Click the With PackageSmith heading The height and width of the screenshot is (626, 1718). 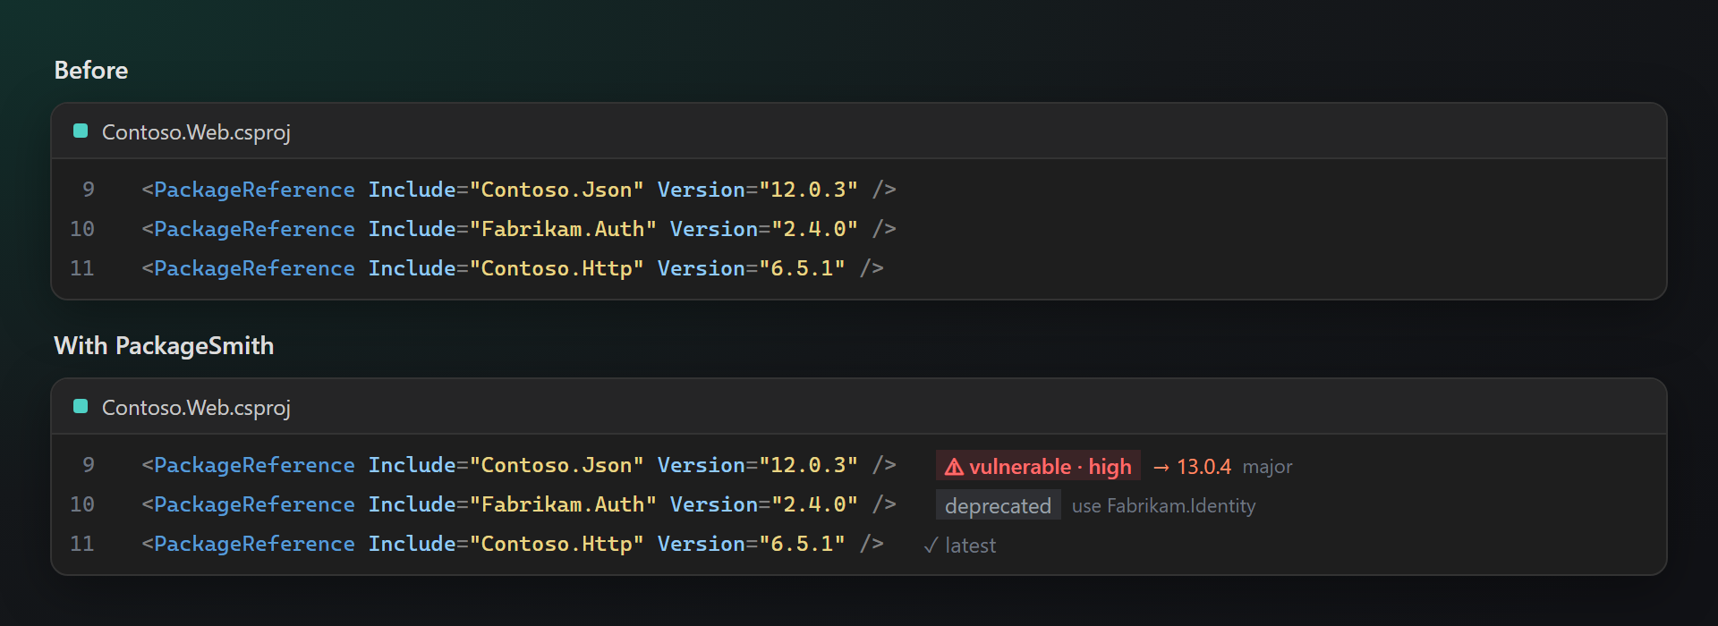tap(164, 346)
